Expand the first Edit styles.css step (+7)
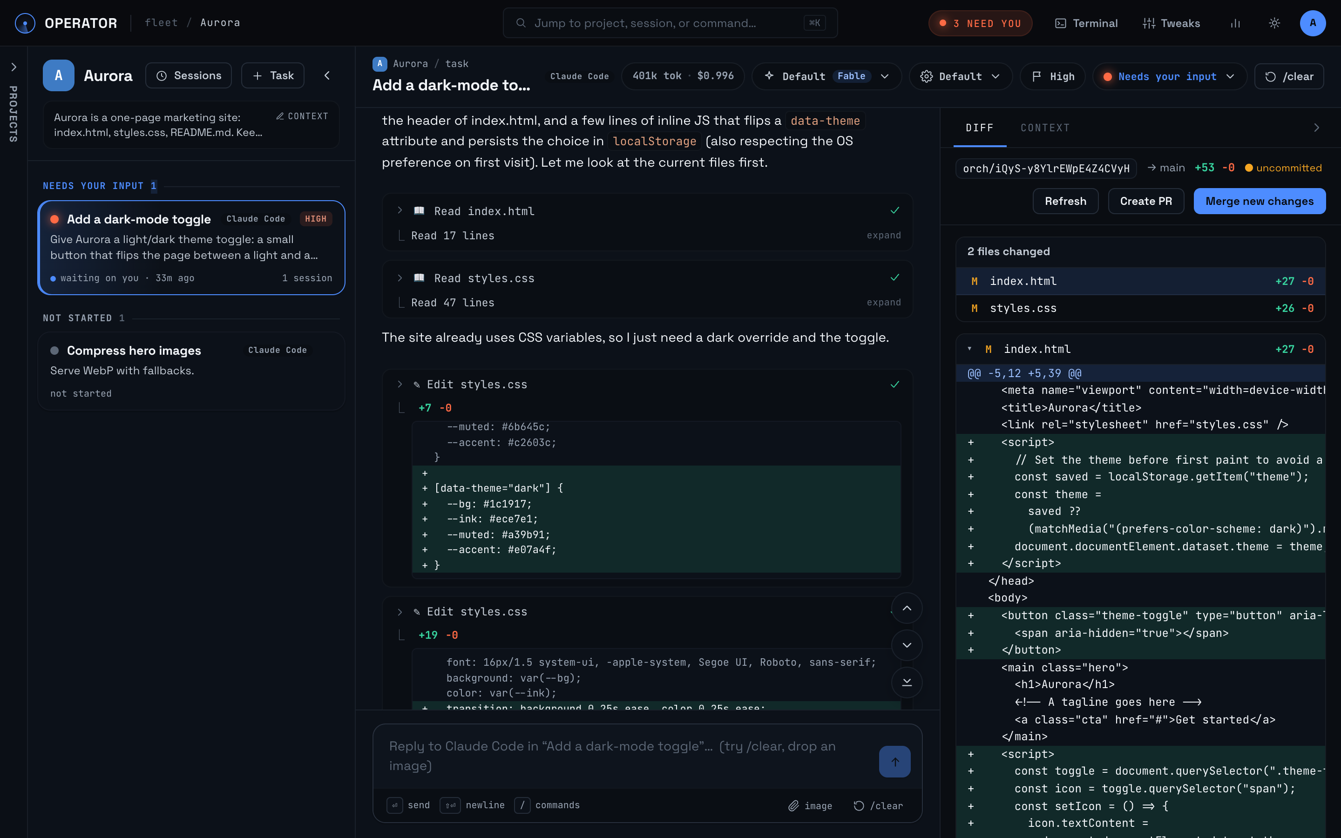 (x=400, y=384)
